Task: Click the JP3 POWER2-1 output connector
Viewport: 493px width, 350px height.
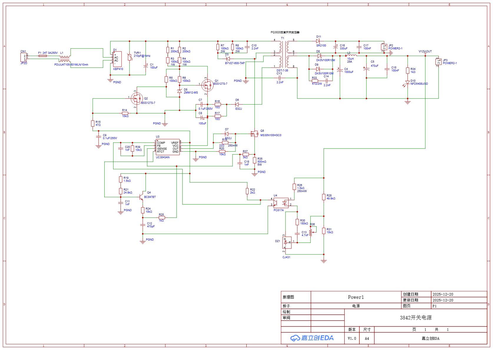Action: pos(438,62)
